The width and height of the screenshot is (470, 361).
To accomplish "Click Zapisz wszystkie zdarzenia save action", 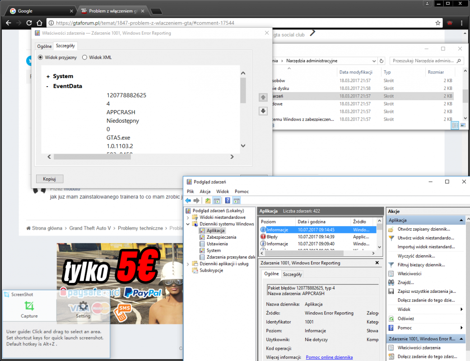I will [427, 291].
